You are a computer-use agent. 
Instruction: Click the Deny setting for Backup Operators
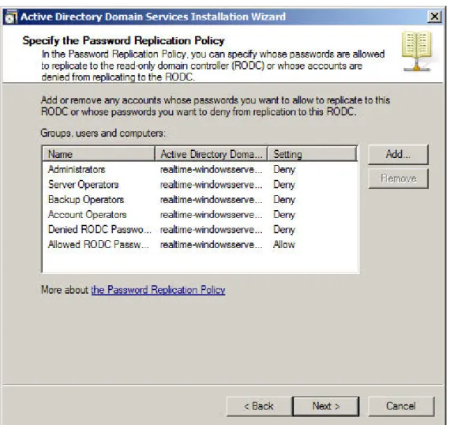coord(284,200)
